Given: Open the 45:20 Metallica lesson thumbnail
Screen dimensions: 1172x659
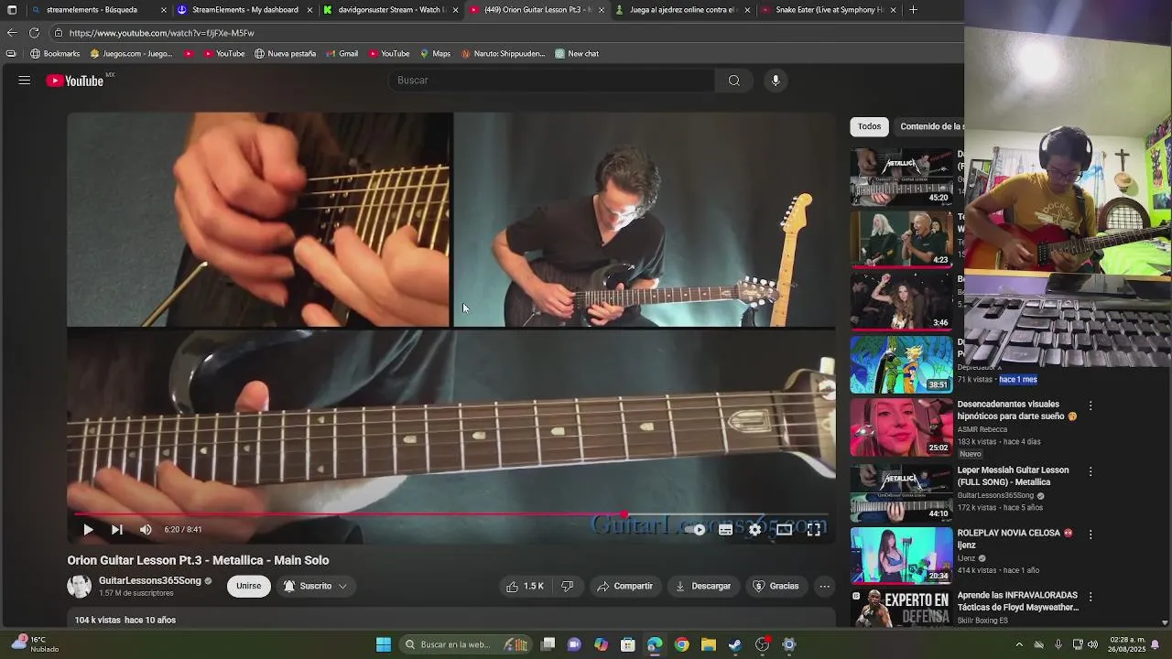Looking at the screenshot, I should 901,177.
